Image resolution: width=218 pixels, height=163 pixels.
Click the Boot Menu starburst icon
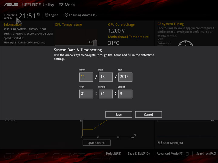[x=160, y=142]
